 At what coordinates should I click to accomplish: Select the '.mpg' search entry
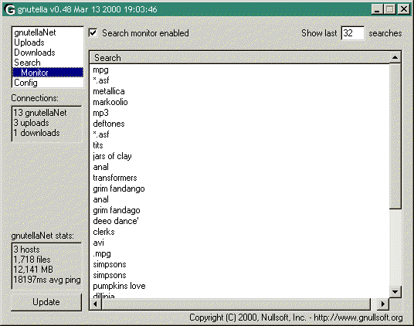pos(102,253)
